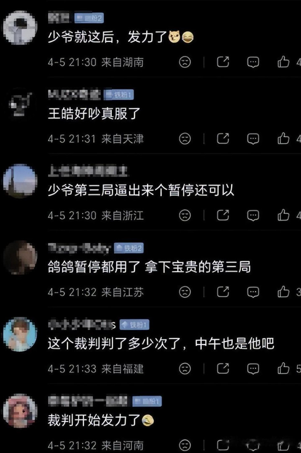Like the 鸽鸽暂停都用了 comment
Viewport: 301px width, 453px height.
pos(283,292)
